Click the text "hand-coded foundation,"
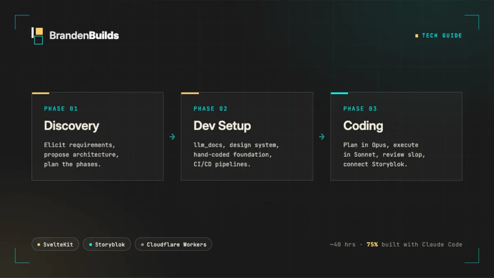The width and height of the screenshot is (494, 278). (233, 154)
